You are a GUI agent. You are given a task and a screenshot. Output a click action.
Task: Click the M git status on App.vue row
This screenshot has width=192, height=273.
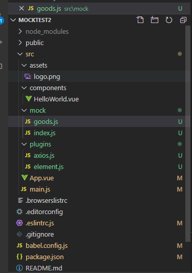tap(180, 178)
